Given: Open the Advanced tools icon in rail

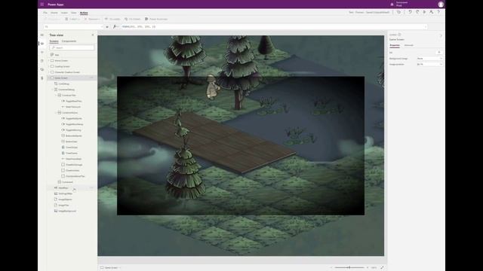Looking at the screenshot, I should (x=42, y=78).
